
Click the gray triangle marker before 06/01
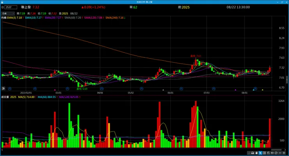[163, 90]
